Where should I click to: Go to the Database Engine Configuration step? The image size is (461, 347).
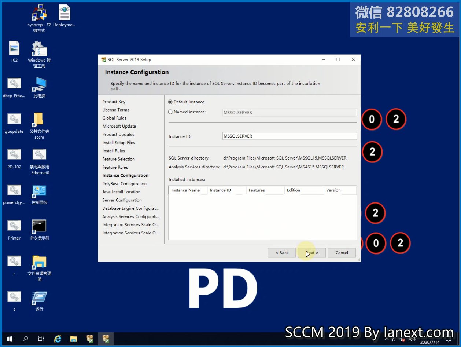pos(130,208)
